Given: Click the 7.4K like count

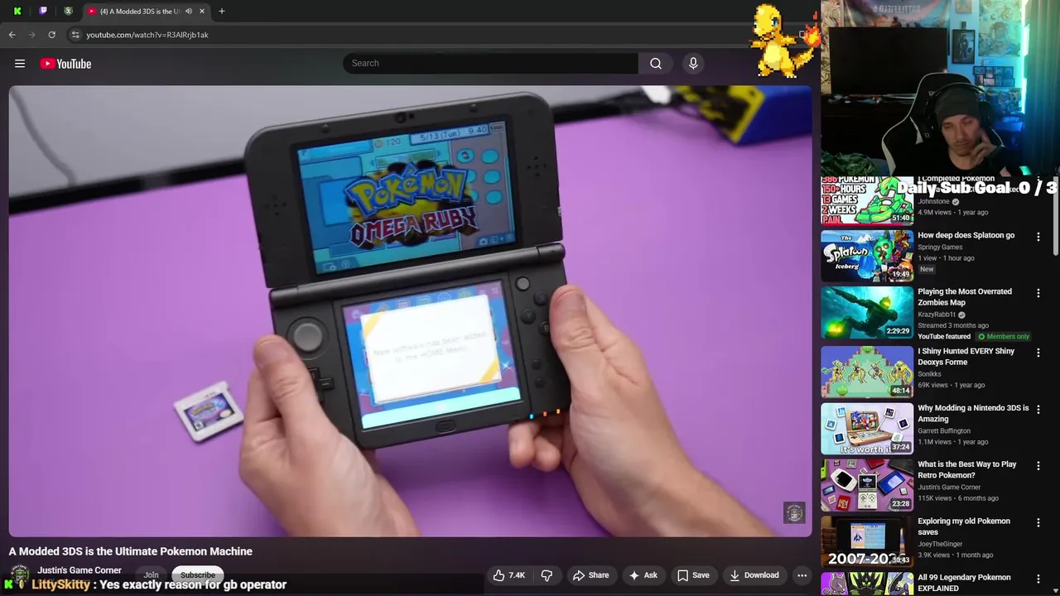Looking at the screenshot, I should (x=517, y=575).
